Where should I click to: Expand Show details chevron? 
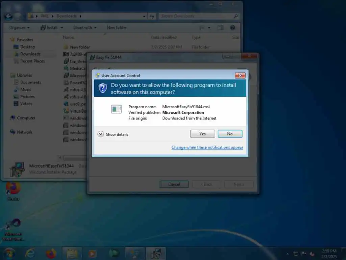pyautogui.click(x=101, y=134)
